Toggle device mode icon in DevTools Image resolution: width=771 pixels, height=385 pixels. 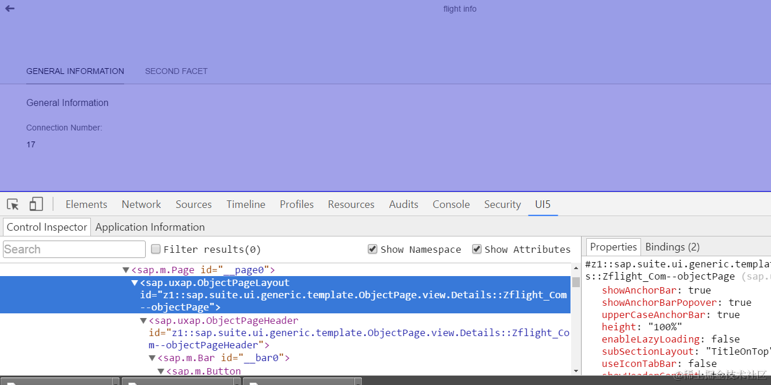click(x=36, y=204)
